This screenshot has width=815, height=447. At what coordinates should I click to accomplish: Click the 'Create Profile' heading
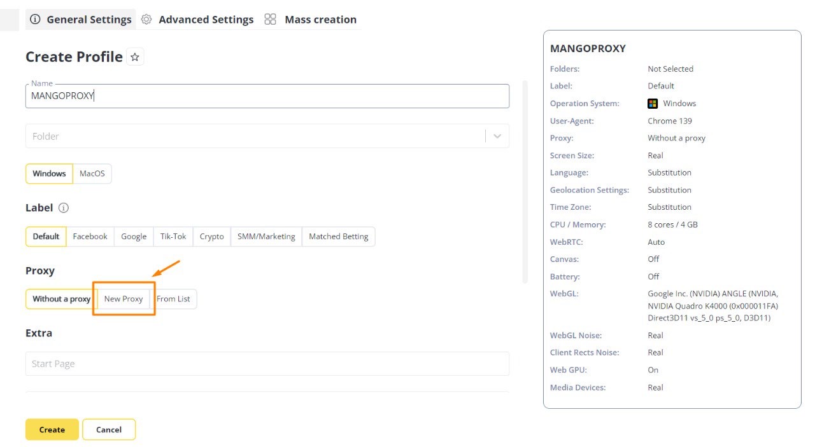tap(74, 57)
